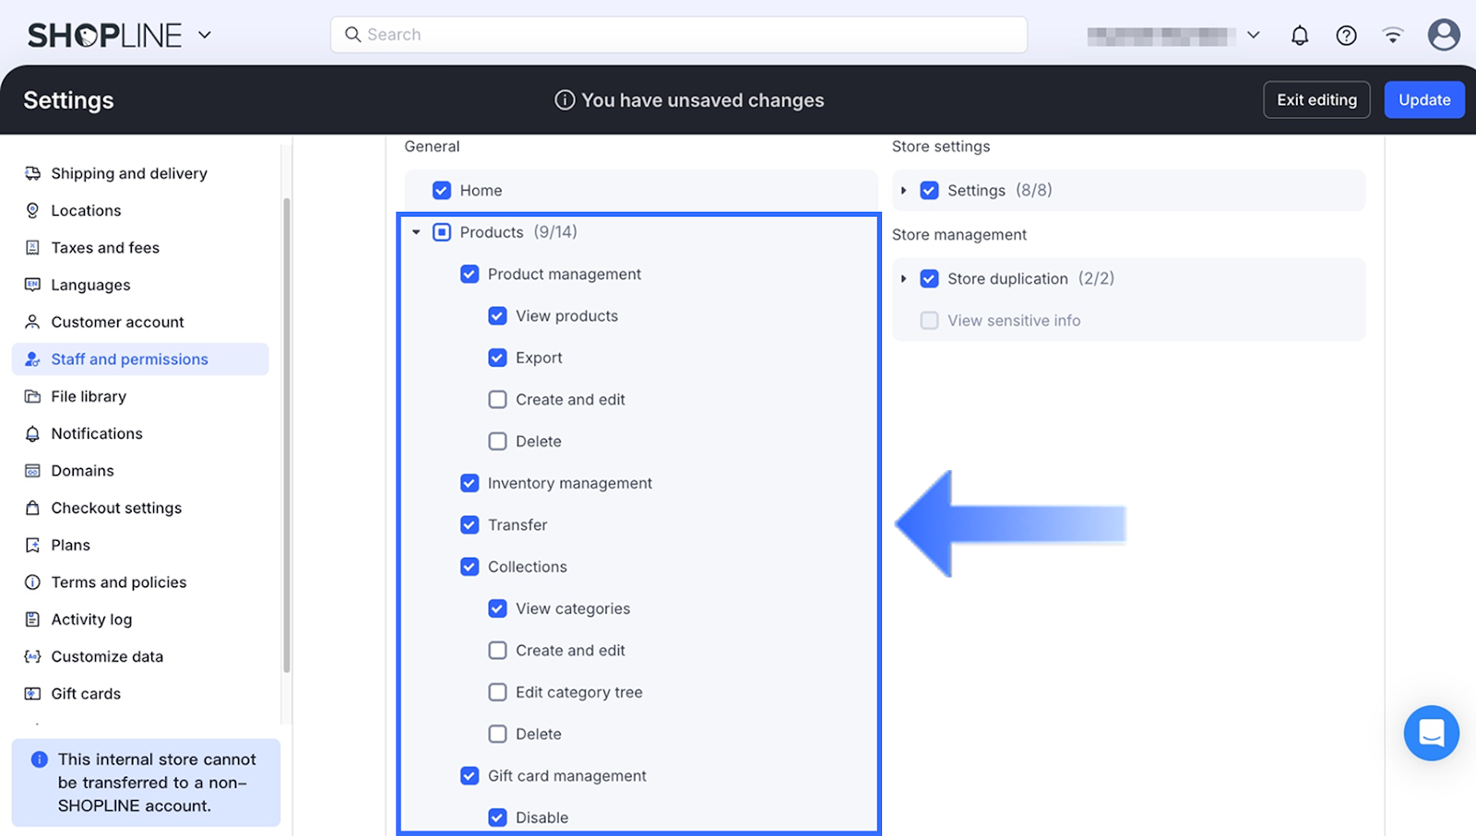Uncheck the Export products checkbox
Viewport: 1476px width, 836px height.
(497, 358)
